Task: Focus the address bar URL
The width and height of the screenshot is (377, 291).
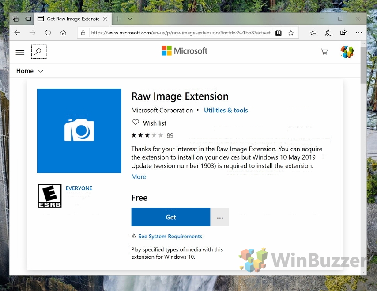Action: pyautogui.click(x=181, y=33)
